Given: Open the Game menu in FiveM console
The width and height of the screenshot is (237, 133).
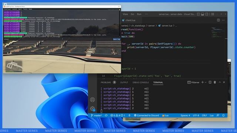Looking at the screenshot, I should 30,9.
